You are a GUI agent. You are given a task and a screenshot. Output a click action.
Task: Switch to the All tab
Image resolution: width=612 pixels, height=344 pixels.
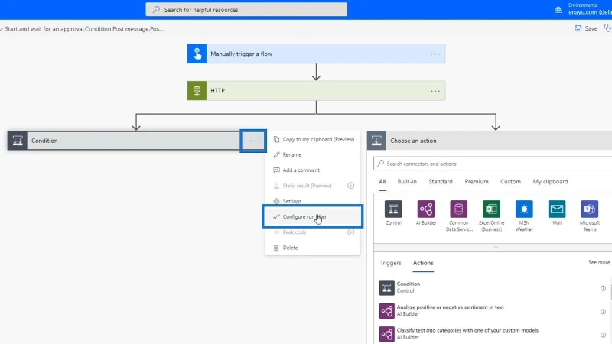point(382,182)
